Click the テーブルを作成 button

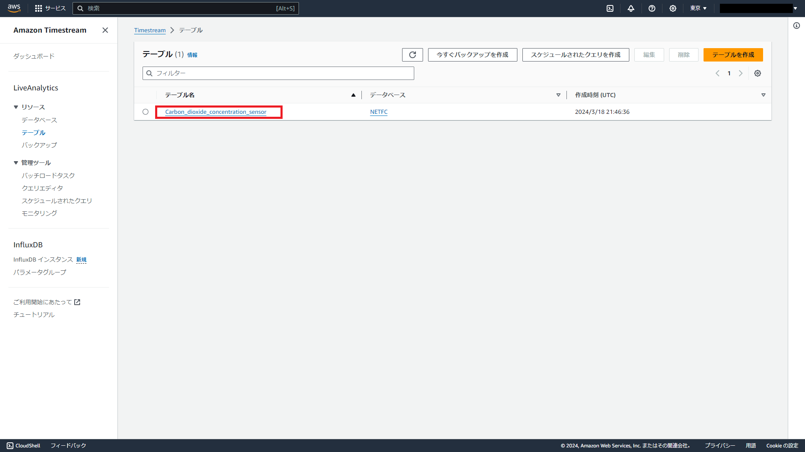tap(732, 54)
